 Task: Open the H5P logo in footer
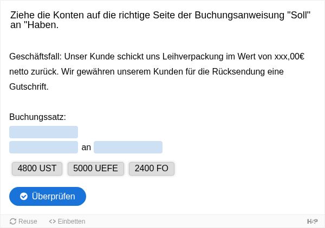pyautogui.click(x=313, y=222)
